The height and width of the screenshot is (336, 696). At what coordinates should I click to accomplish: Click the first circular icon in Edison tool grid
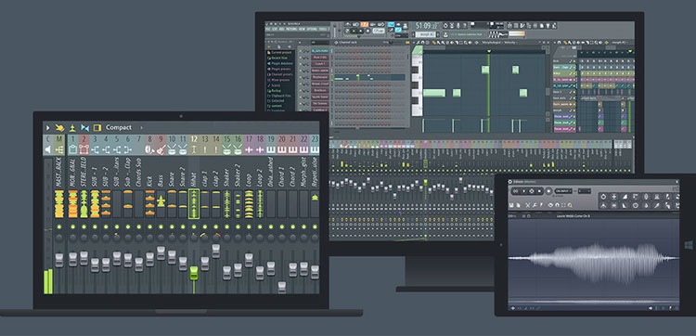click(603, 197)
